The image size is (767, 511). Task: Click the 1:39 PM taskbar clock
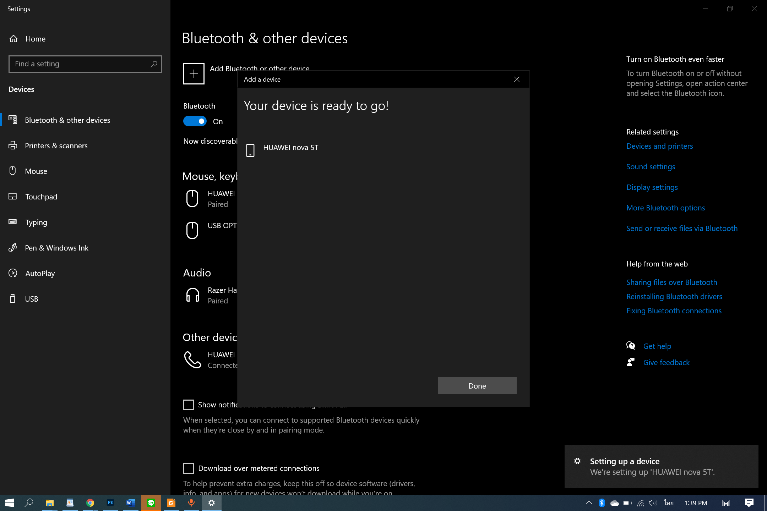(x=696, y=503)
